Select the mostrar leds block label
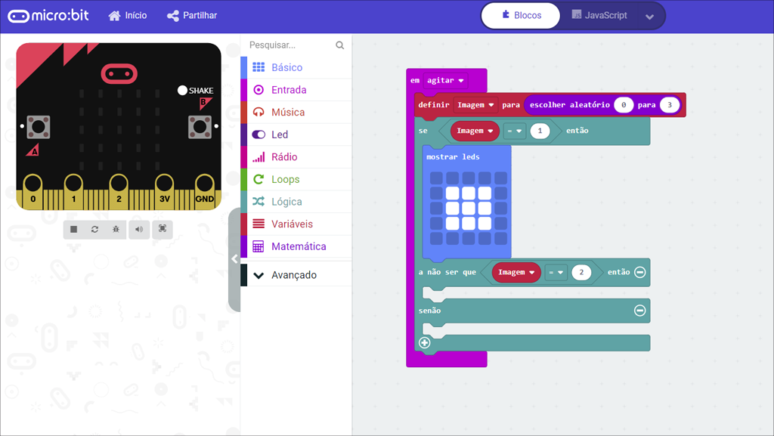 coord(453,157)
